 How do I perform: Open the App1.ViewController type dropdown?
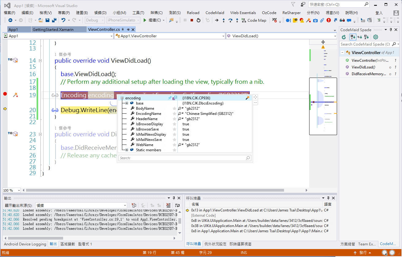[x=170, y=36]
